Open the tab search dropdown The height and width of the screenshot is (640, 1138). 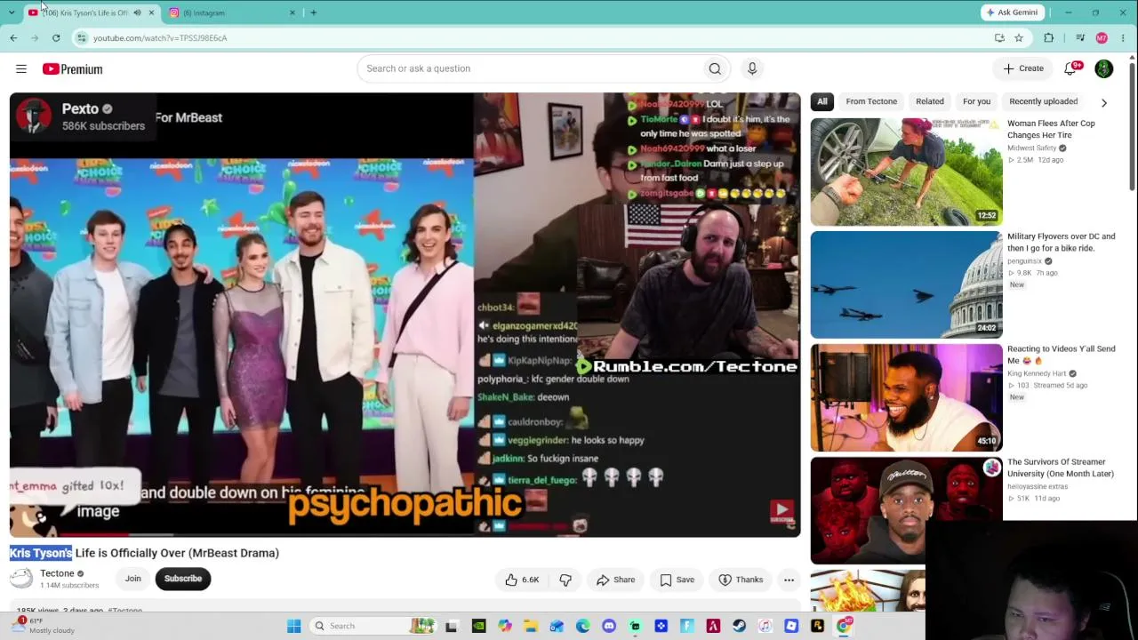(12, 12)
